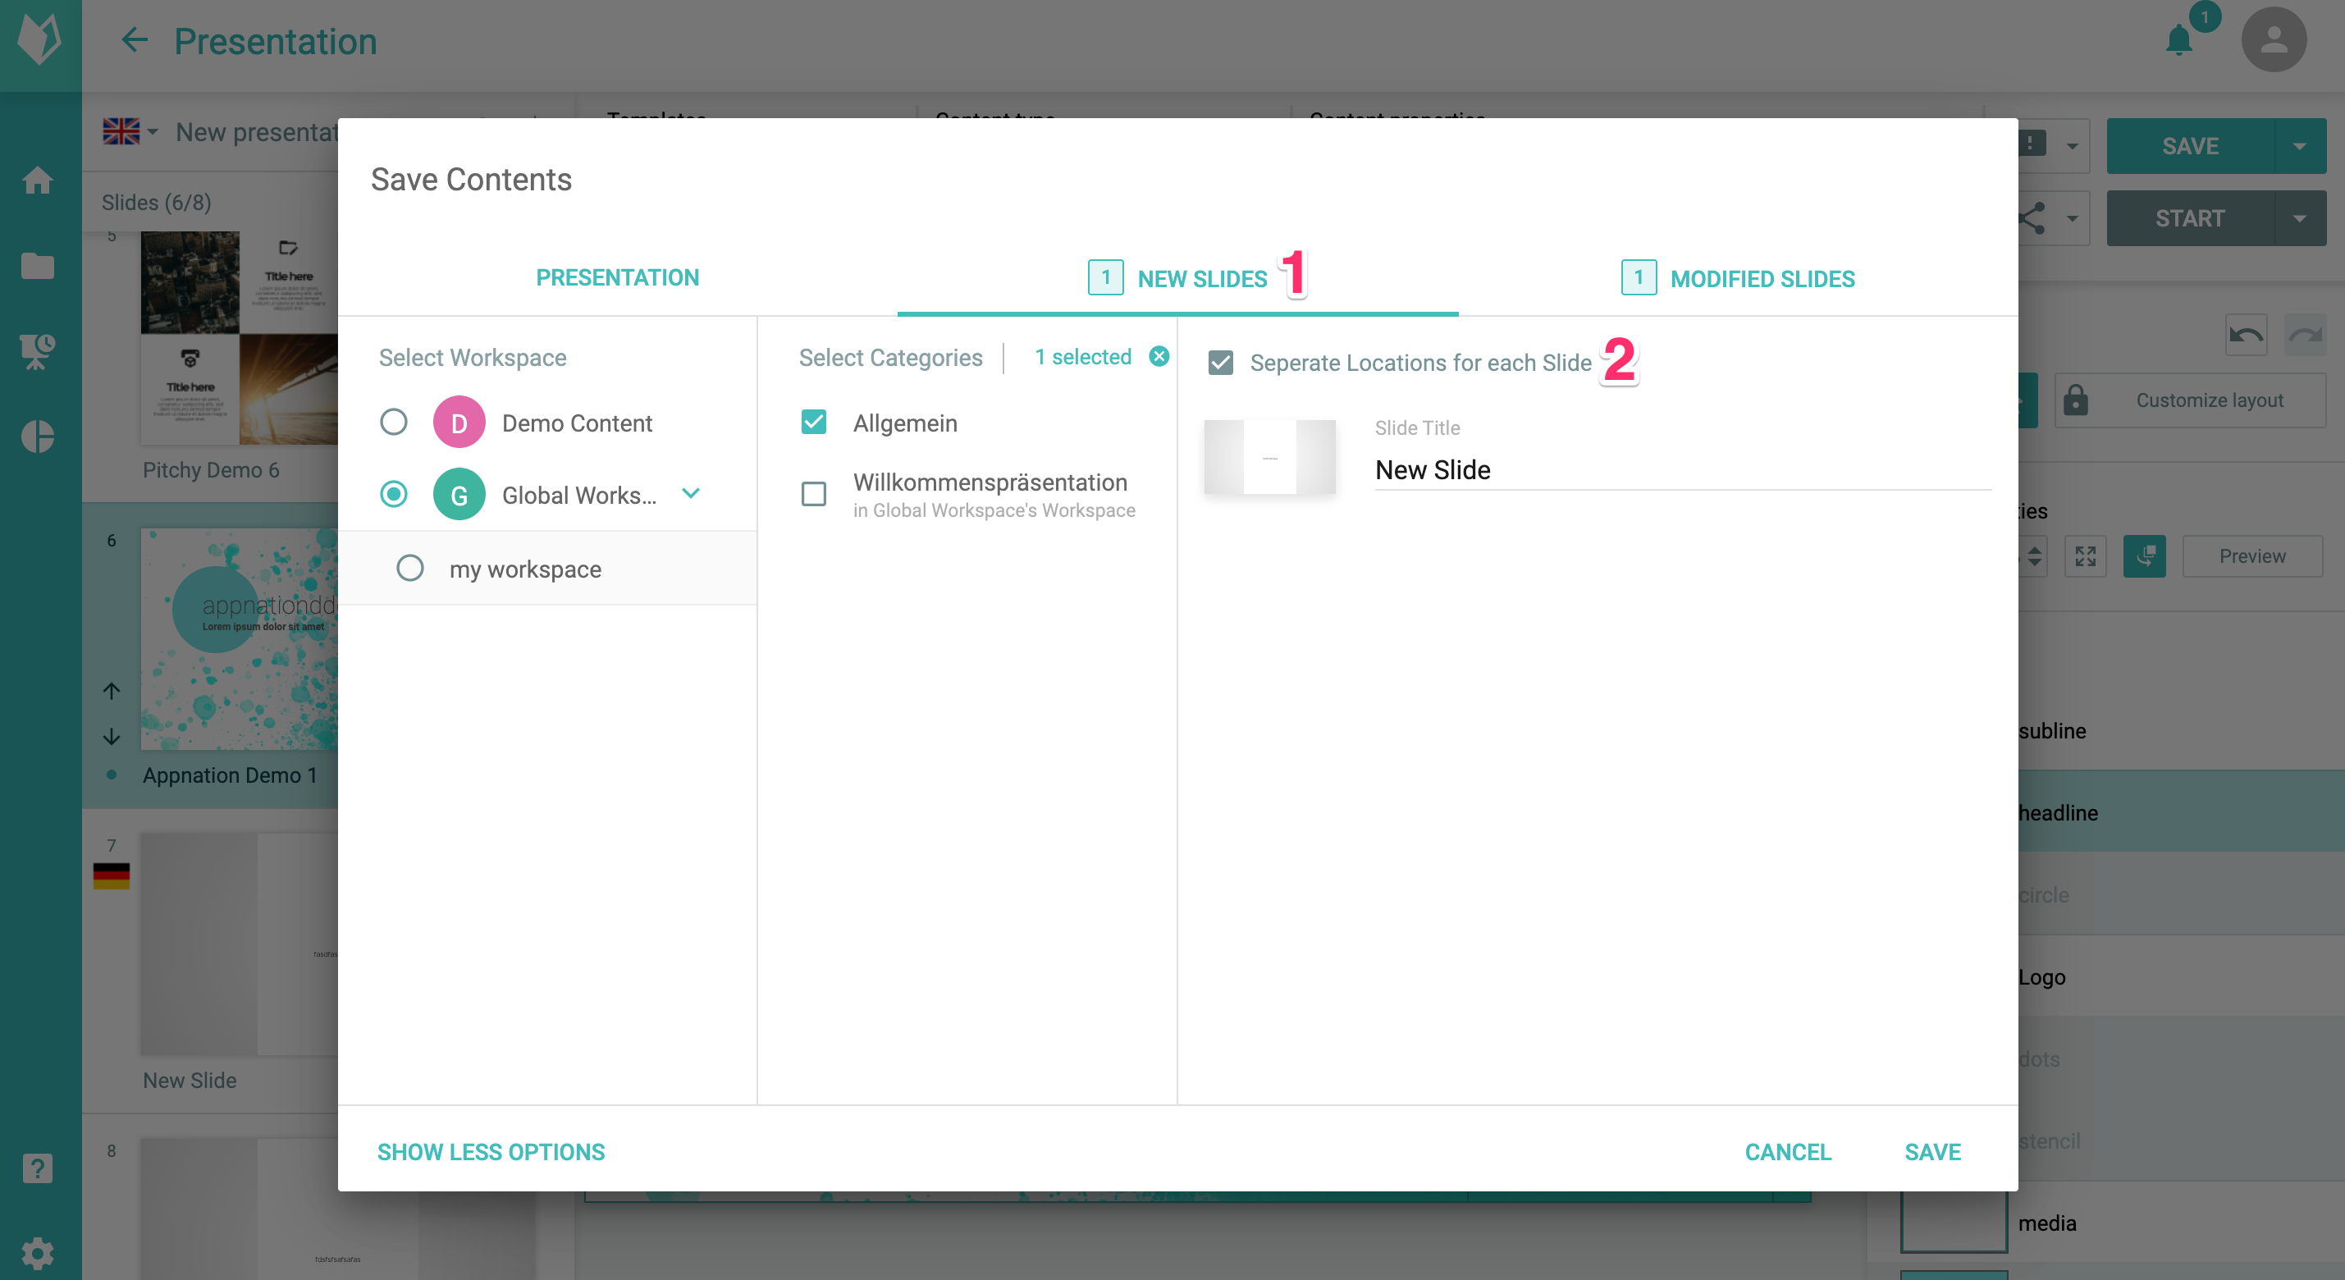Click the fullscreen expand icon near Preview
This screenshot has width=2345, height=1280.
(2086, 555)
